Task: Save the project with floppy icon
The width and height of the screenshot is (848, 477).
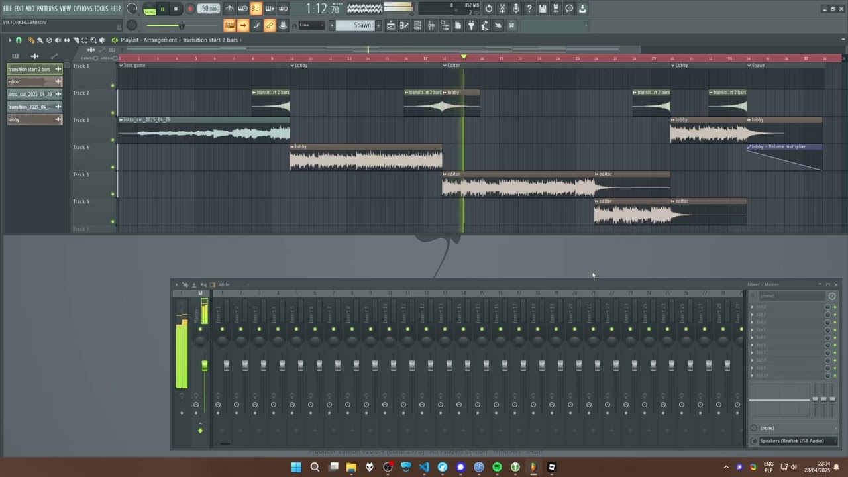Action: (543, 9)
